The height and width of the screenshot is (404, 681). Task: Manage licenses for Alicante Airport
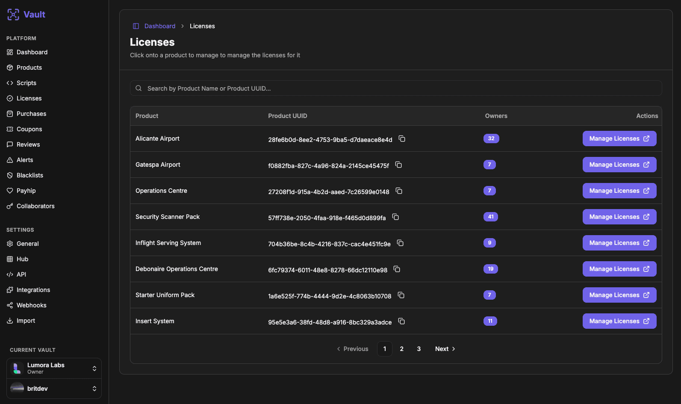pyautogui.click(x=619, y=139)
